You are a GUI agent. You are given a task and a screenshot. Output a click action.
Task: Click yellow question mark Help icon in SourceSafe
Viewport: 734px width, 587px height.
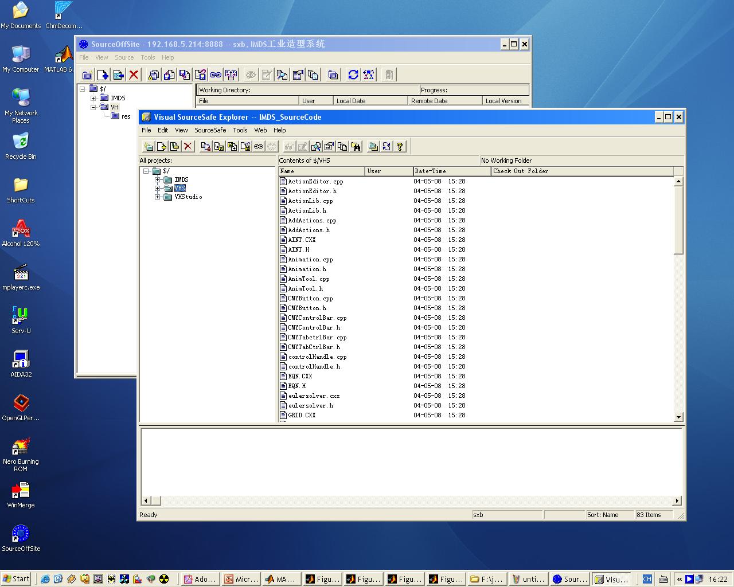click(400, 147)
